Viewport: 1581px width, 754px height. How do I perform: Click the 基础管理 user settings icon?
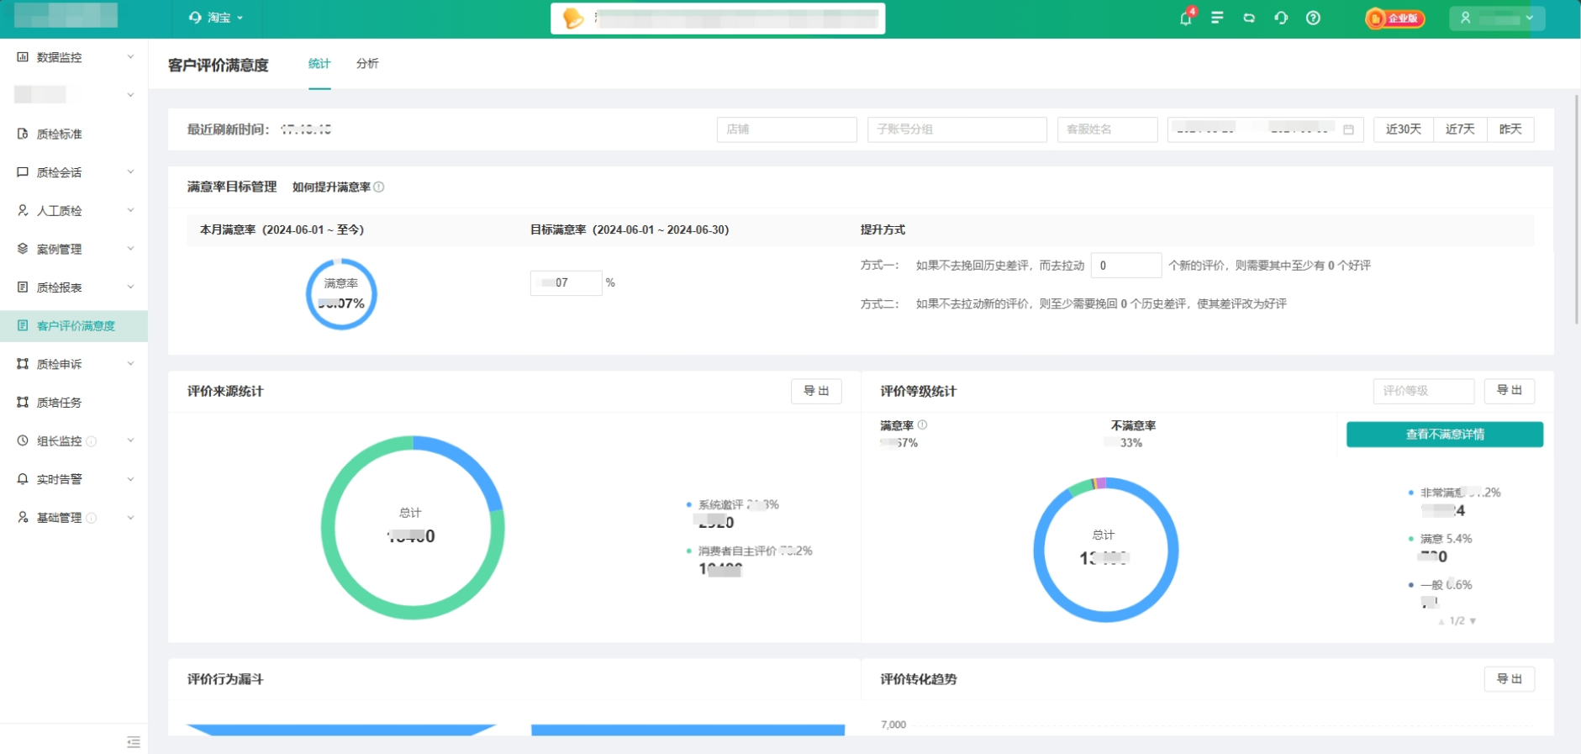pyautogui.click(x=23, y=518)
